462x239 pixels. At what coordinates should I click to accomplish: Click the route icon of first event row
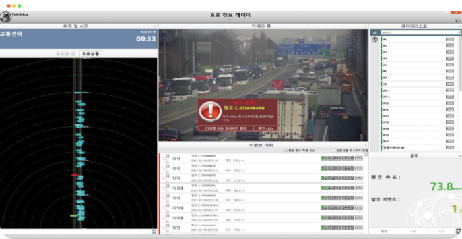tap(165, 159)
